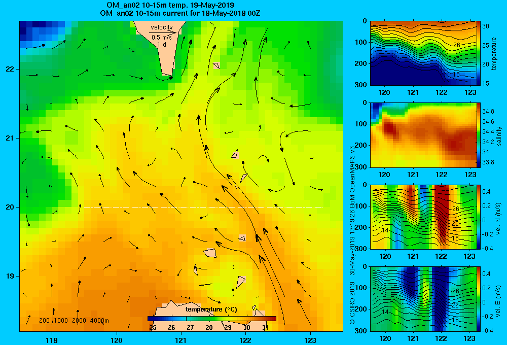The width and height of the screenshot is (507, 345).
Task: Click the 'velocity' legend label
Action: click(x=162, y=27)
